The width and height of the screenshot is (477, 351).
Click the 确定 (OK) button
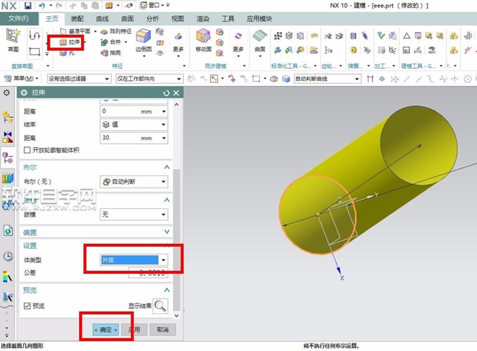[x=106, y=329]
